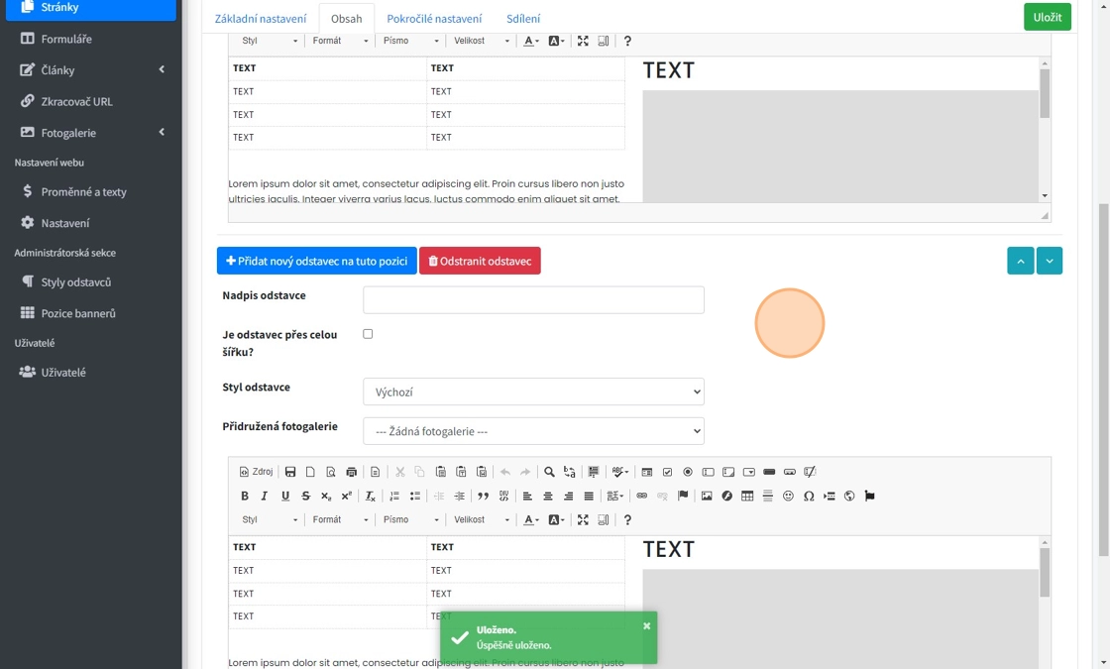Image resolution: width=1110 pixels, height=669 pixels.
Task: Insert a block quote with the quotation icon
Action: [x=483, y=496]
